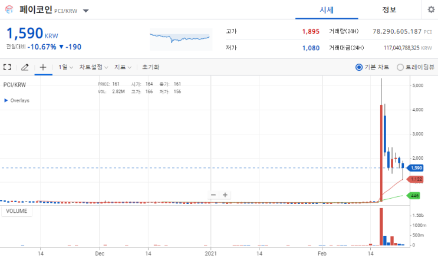Open the PCI/KRW market selector arrow

pyautogui.click(x=85, y=11)
